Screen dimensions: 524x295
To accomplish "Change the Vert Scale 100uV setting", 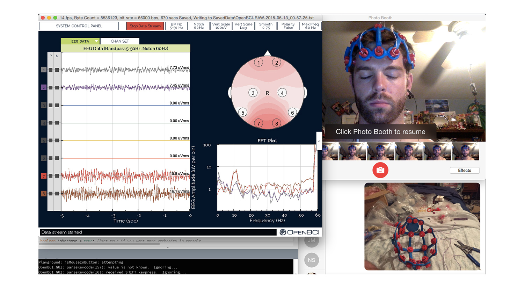I will click(221, 26).
